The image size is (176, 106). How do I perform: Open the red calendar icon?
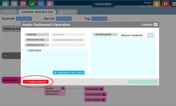pos(23,4)
